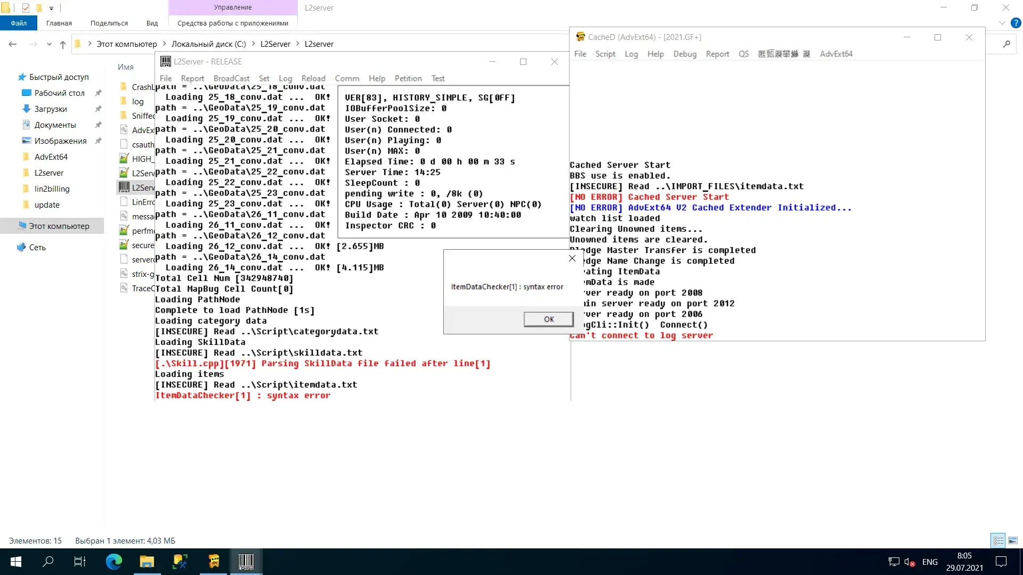1023x575 pixels.
Task: Select the HIGH_ file icon
Action: coord(124,159)
